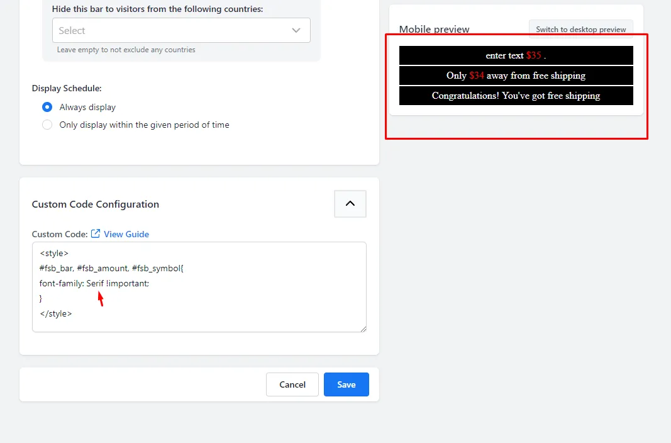Switch to desktop preview
Screen dimensions: 671x443
(580, 29)
